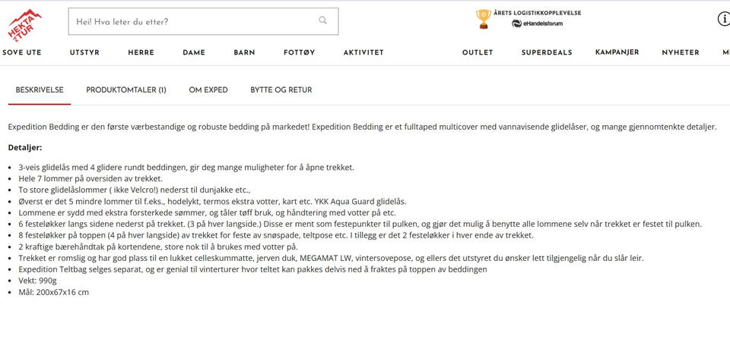Switch to the OM EXPED tab
This screenshot has height=352, width=730.
point(208,90)
